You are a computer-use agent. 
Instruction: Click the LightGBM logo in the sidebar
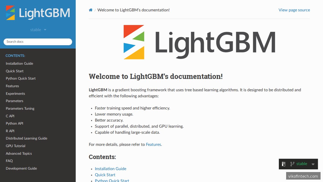pos(38,12)
